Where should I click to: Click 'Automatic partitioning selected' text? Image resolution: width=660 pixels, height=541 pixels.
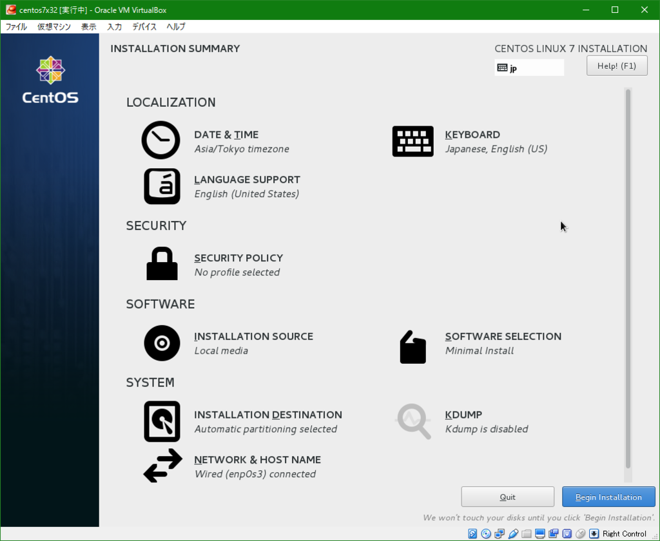click(x=266, y=429)
